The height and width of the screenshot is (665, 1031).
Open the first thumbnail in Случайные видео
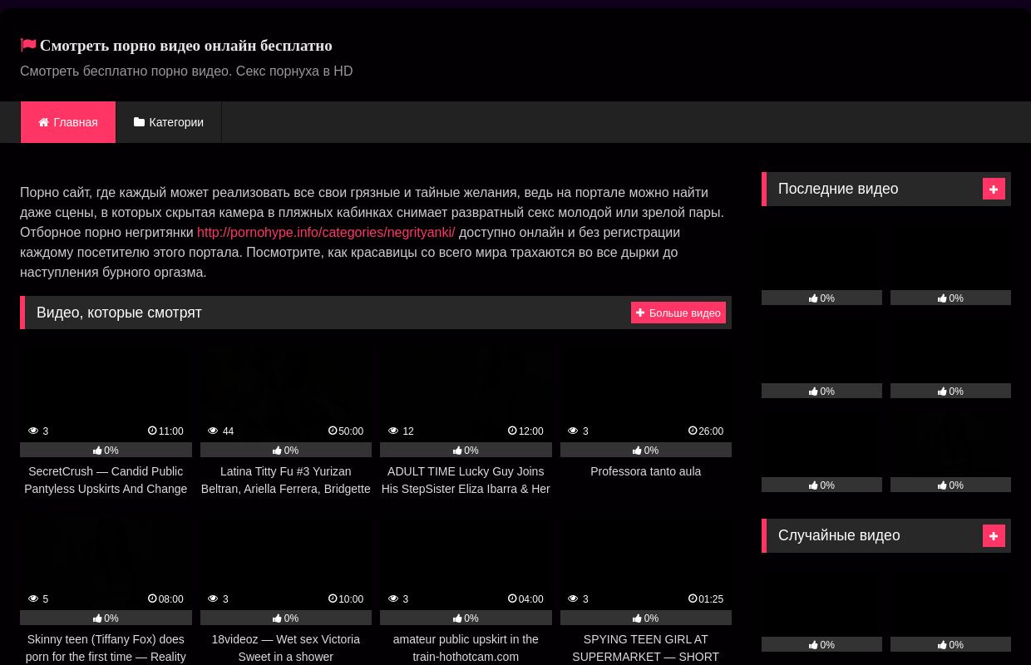pyautogui.click(x=821, y=603)
